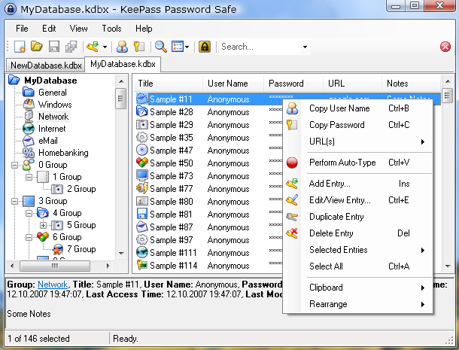Sort entries by the Password column header

click(293, 84)
